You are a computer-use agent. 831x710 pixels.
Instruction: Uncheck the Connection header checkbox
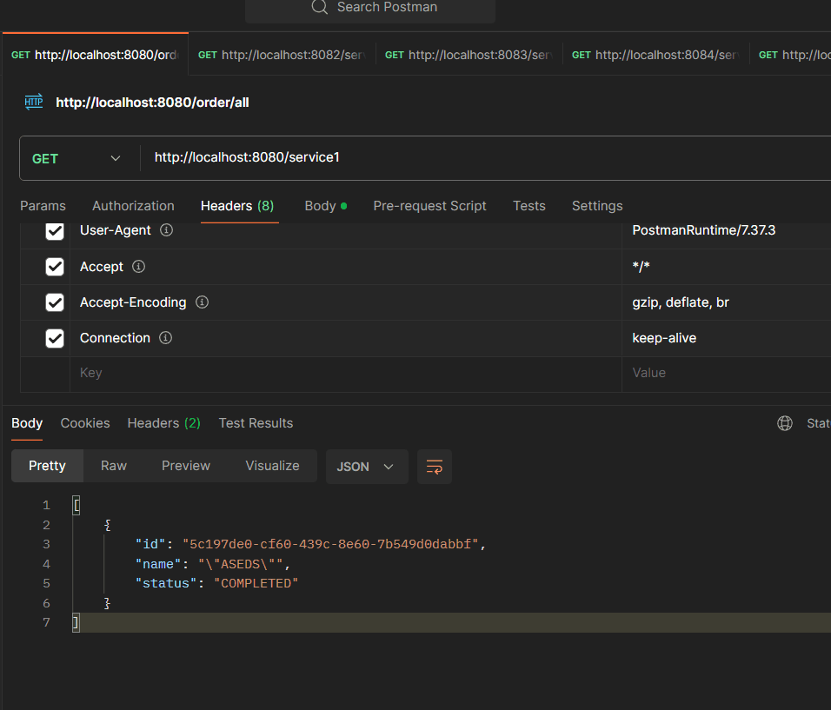(x=55, y=338)
